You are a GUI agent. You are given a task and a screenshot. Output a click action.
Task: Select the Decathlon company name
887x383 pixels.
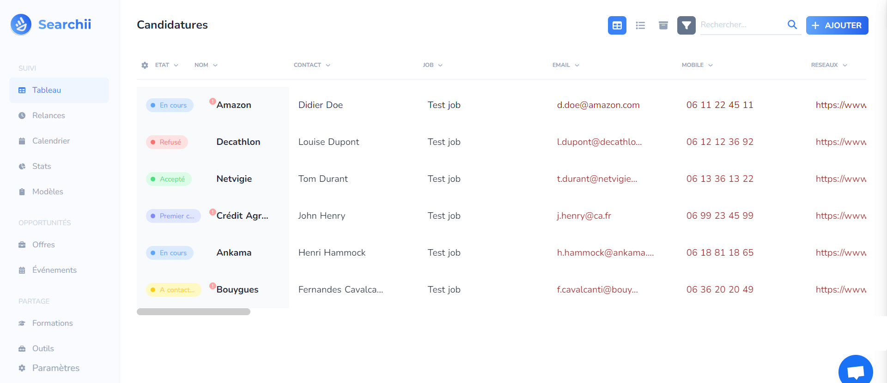pos(238,142)
